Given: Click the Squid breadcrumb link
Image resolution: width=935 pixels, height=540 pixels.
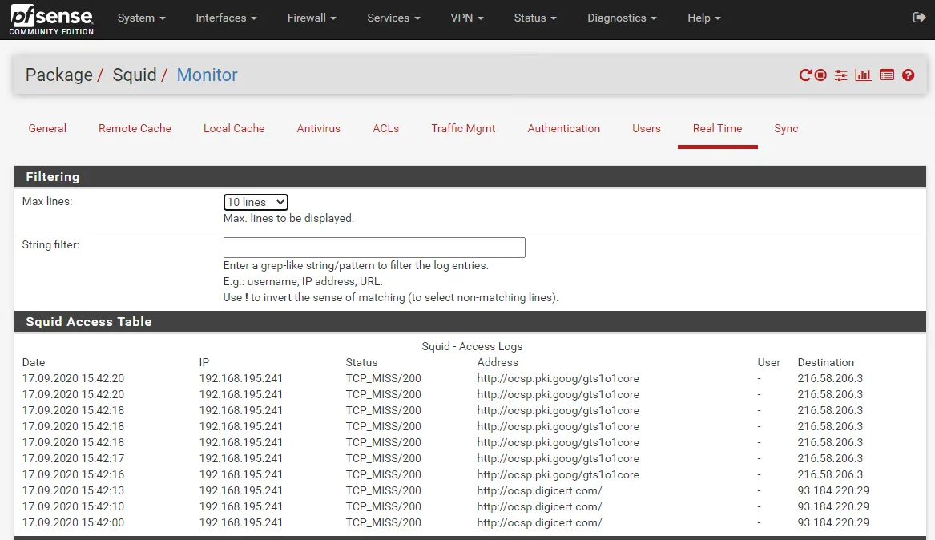Looking at the screenshot, I should (135, 75).
